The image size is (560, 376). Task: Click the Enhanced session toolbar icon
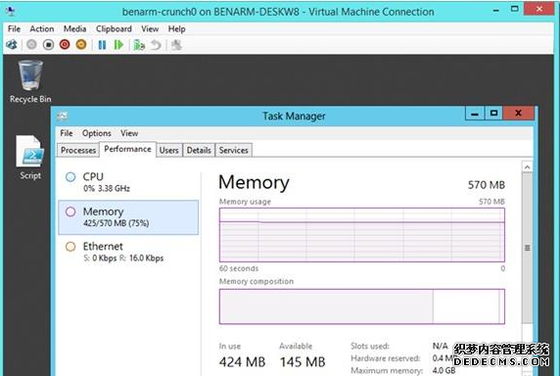coord(176,45)
